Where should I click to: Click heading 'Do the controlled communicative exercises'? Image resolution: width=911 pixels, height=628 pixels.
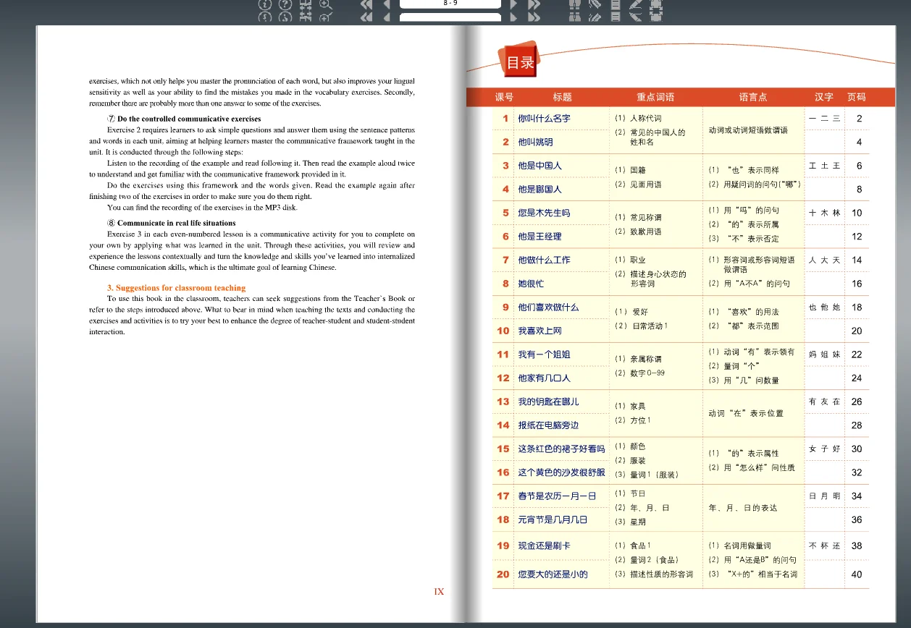click(189, 119)
